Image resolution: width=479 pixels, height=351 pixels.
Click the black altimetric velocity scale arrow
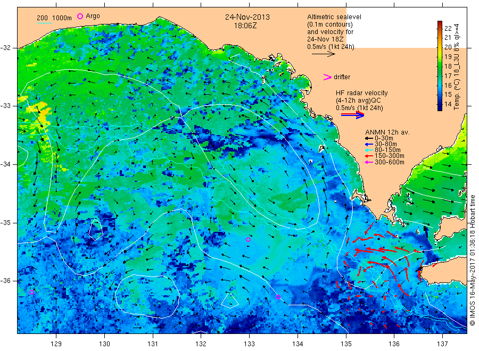324,54
